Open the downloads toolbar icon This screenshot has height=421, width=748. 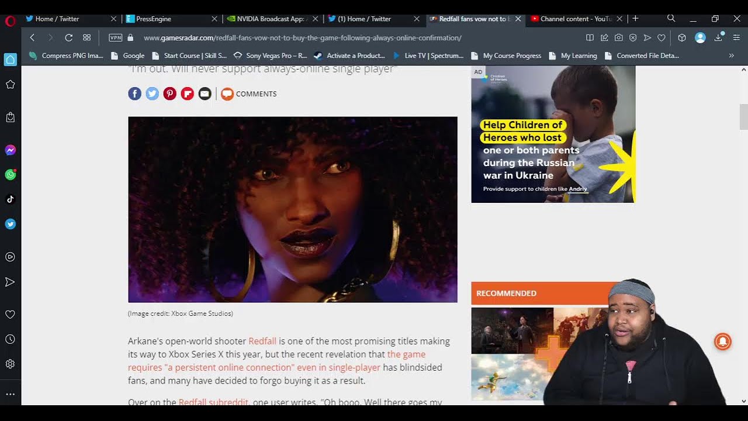pyautogui.click(x=718, y=37)
